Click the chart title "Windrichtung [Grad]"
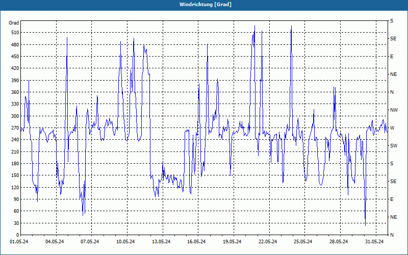 206,5
